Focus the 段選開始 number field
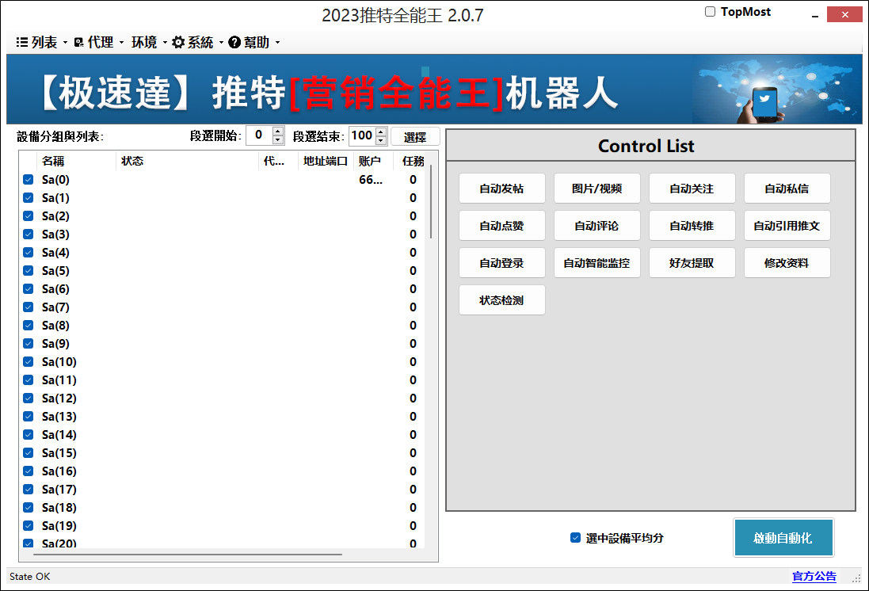The height and width of the screenshot is (591, 869). (259, 135)
